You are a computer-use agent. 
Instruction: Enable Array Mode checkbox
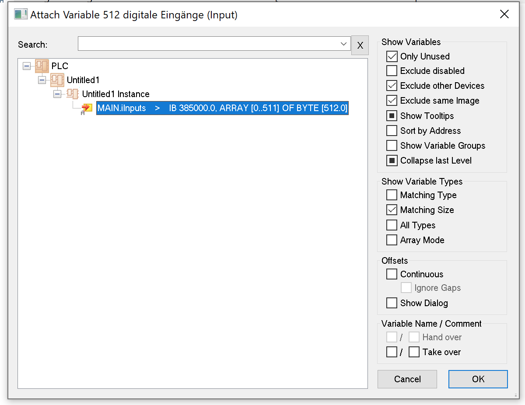point(392,240)
